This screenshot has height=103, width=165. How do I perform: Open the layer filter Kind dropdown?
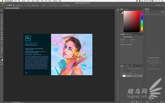(124, 68)
